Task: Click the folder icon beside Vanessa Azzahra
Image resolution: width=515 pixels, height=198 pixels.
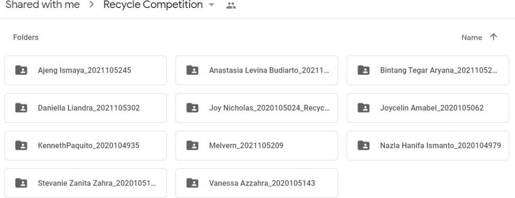Action: (x=193, y=183)
